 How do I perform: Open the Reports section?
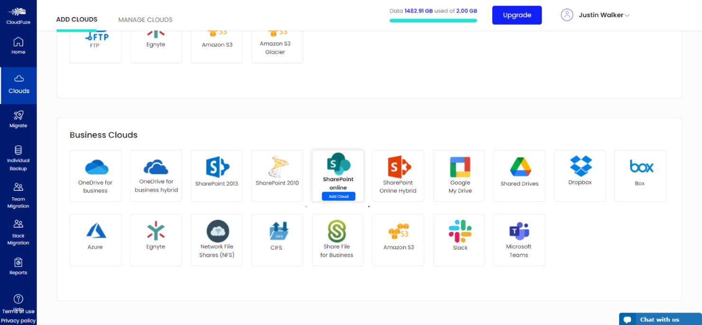click(x=18, y=267)
